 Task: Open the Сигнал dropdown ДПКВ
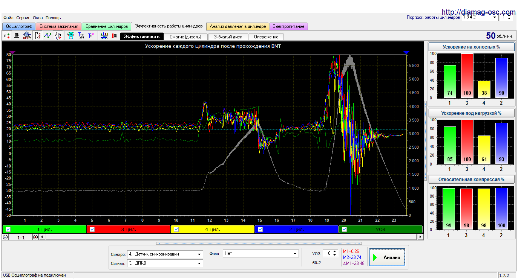[x=165, y=263]
